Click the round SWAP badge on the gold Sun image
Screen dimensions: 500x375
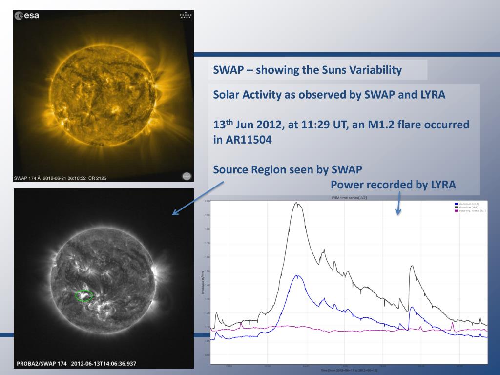[186, 176]
